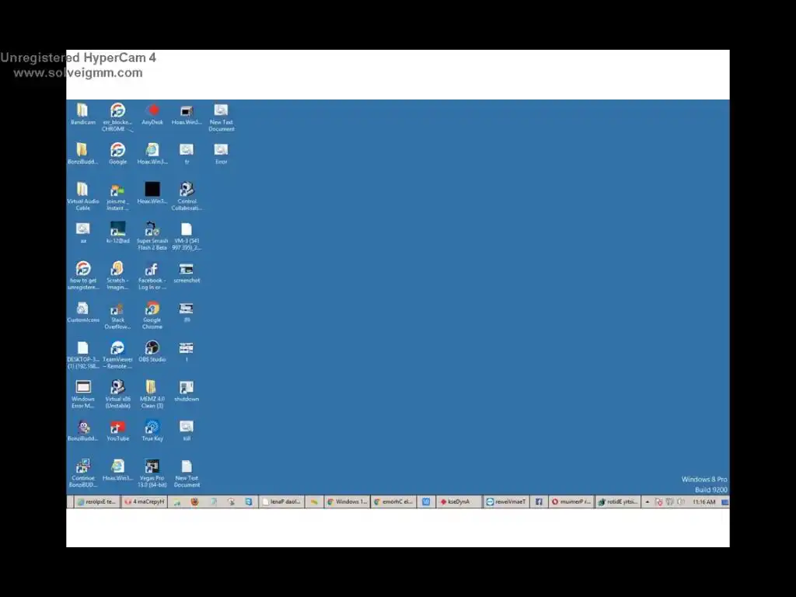
Task: Open the Bandicam folder on desktop
Action: pos(82,114)
